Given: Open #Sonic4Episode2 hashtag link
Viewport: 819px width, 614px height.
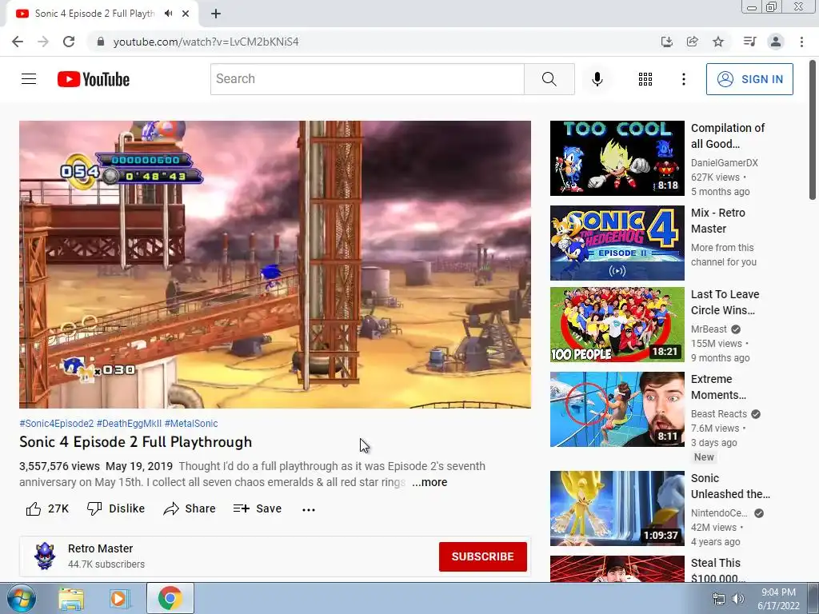Looking at the screenshot, I should point(57,424).
